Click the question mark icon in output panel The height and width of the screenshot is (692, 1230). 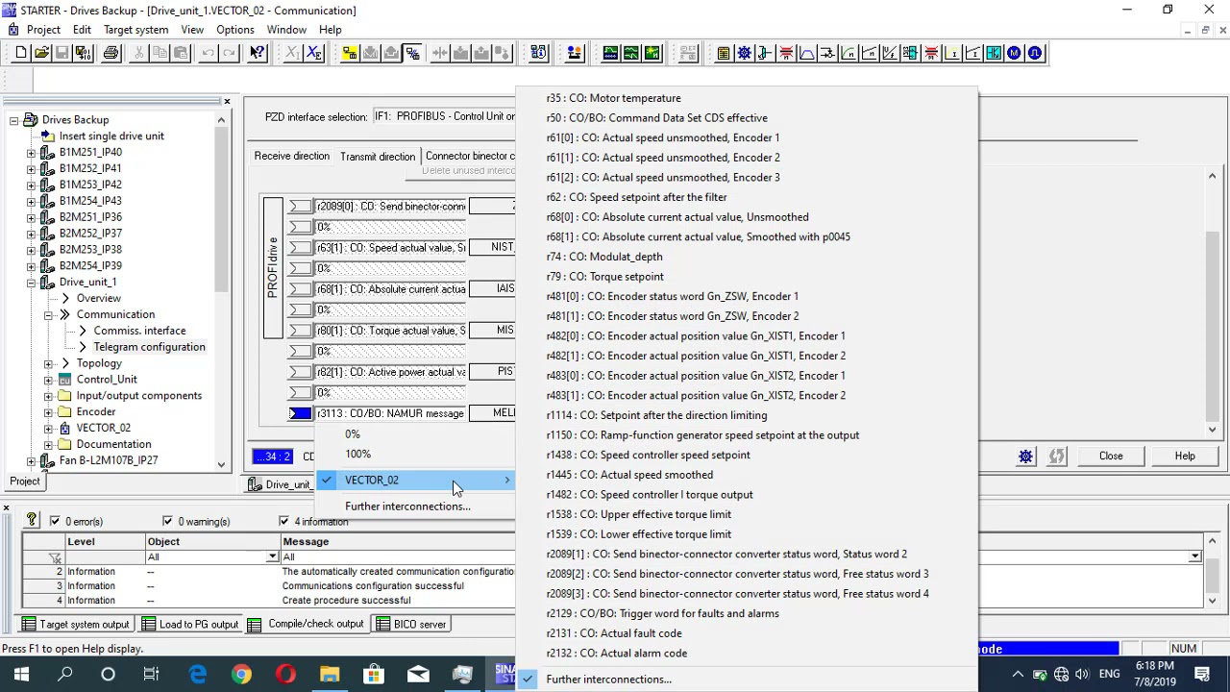(x=32, y=520)
